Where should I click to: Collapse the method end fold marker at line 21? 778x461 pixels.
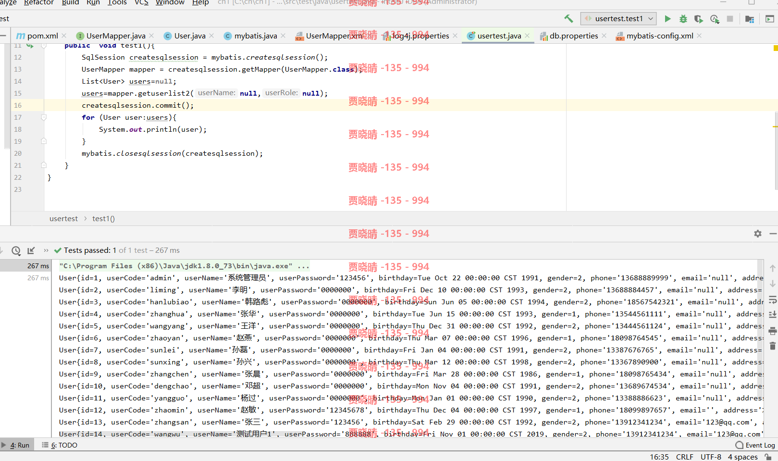pos(44,165)
